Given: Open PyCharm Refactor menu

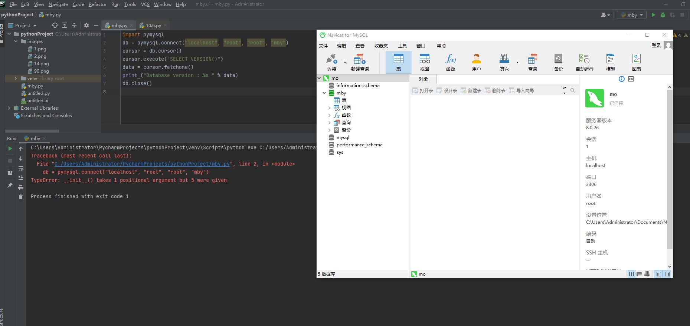Looking at the screenshot, I should (x=98, y=4).
